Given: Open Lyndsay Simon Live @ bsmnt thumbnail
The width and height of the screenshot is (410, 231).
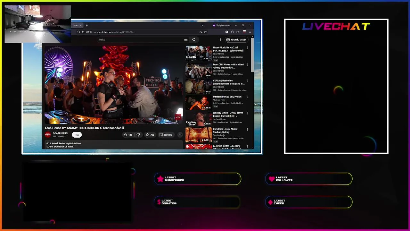Looking at the screenshot, I should 198,118.
